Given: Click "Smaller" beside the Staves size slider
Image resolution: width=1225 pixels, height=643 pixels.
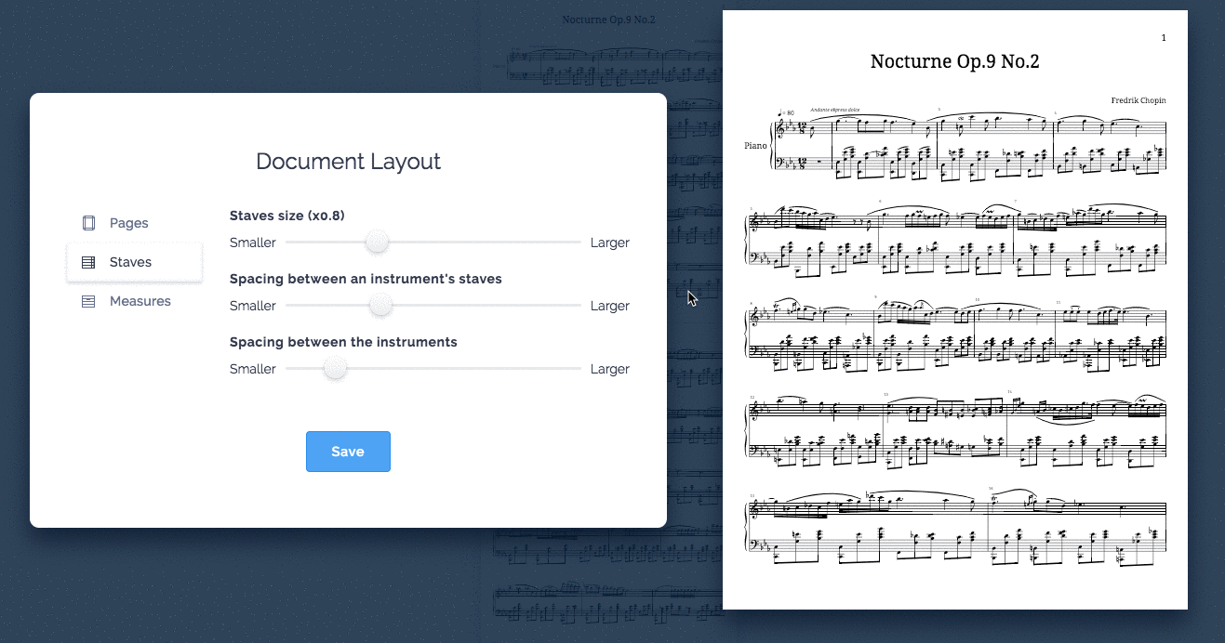Looking at the screenshot, I should pyautogui.click(x=253, y=243).
